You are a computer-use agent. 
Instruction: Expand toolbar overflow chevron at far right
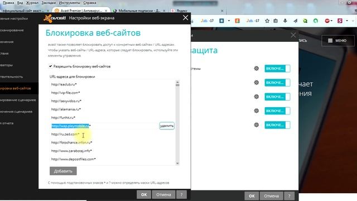pos(353,21)
